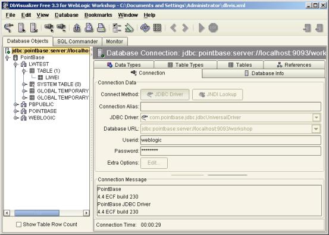
Task: Select the JDBC Driver connect method toggle
Action: click(x=165, y=94)
